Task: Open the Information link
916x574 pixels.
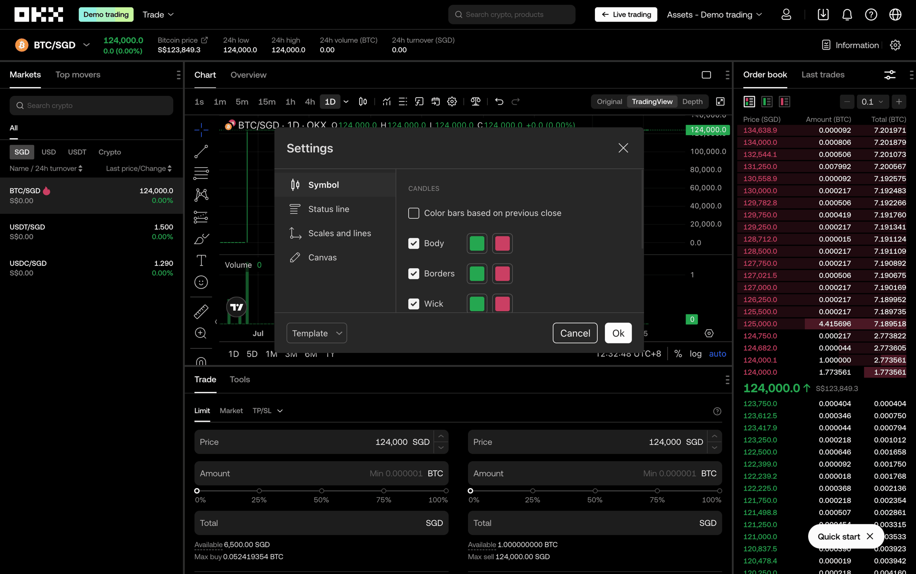Action: pos(851,45)
